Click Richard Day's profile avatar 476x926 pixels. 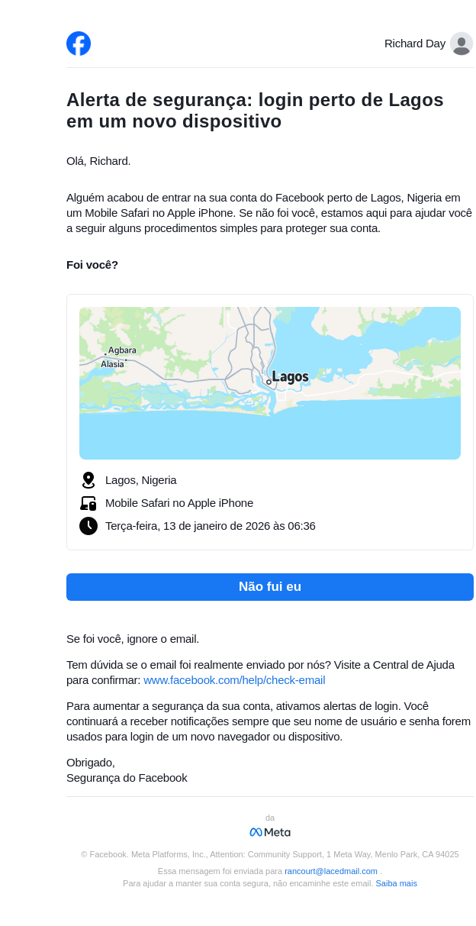tap(461, 44)
